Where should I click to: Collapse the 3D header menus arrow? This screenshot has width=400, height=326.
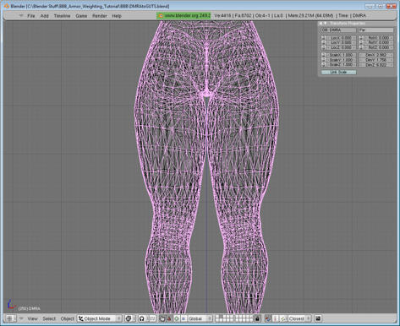point(21,318)
